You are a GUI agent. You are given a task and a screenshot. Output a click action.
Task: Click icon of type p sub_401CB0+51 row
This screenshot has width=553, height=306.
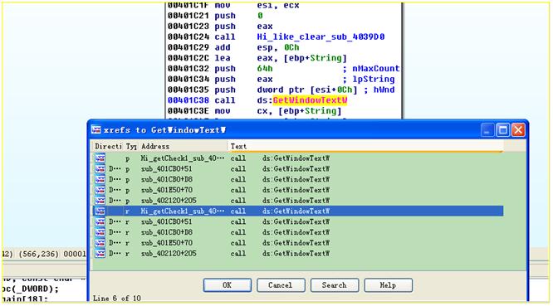(100, 168)
